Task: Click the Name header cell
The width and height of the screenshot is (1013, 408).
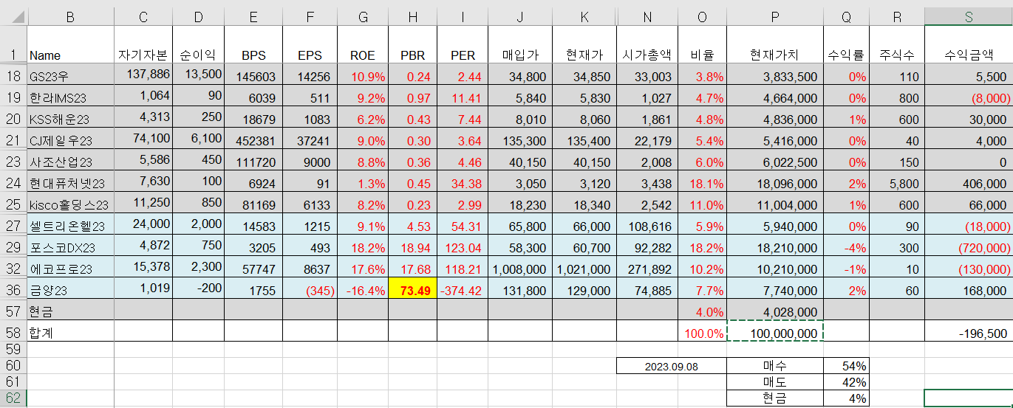Action: click(70, 46)
